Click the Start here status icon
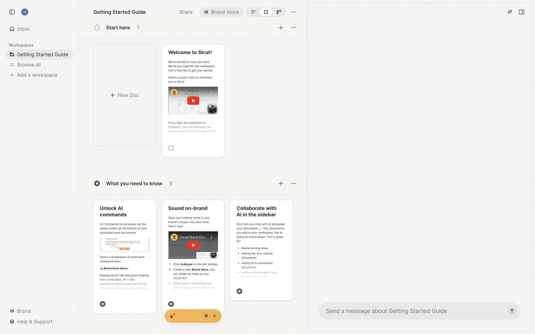Screen dimensions: 535x334 click(x=97, y=28)
